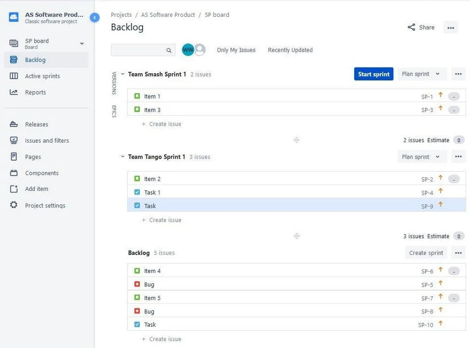Image resolution: width=470 pixels, height=348 pixels.
Task: Filter by WW user avatar
Action: [188, 50]
